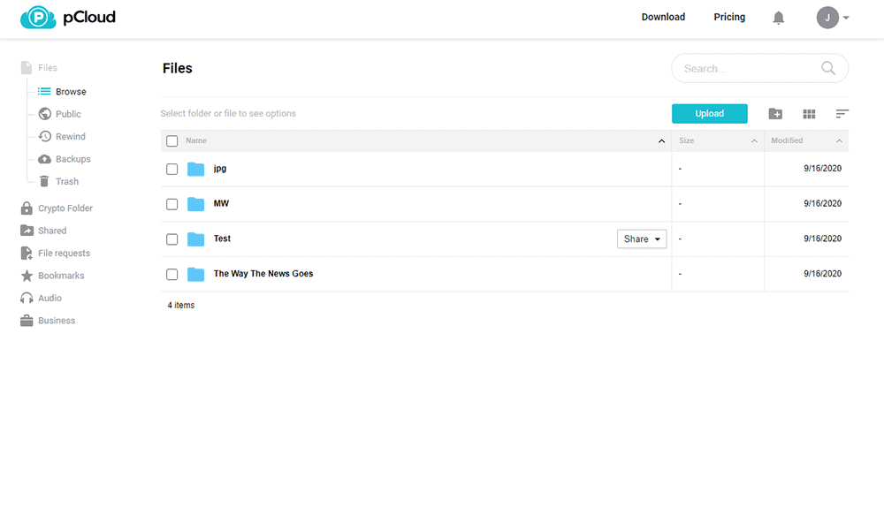Click the J user avatar

click(x=827, y=18)
